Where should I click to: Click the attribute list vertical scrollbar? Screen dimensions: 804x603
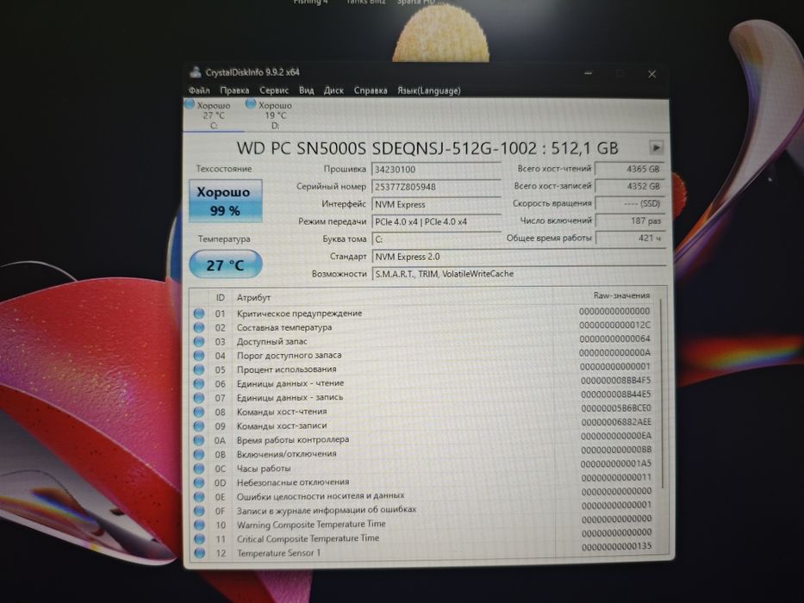[x=663, y=394]
